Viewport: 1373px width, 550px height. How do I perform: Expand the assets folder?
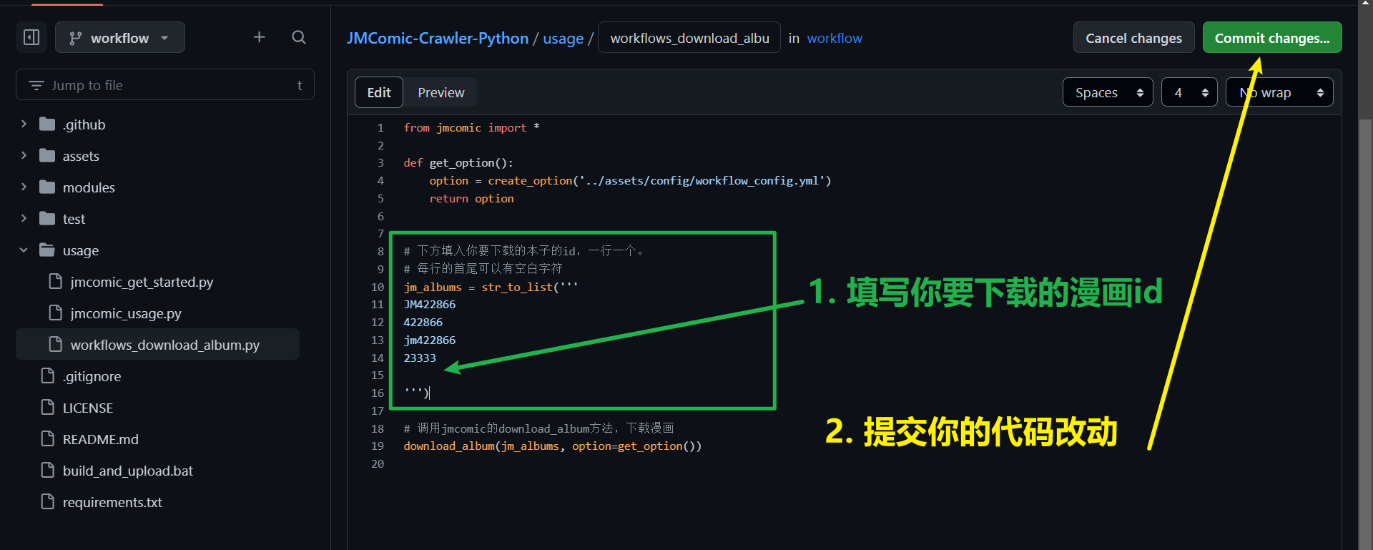[80, 156]
